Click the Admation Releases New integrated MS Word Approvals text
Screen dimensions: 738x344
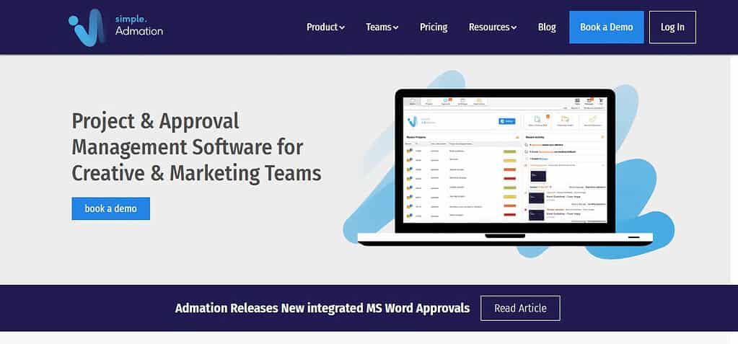coord(322,308)
